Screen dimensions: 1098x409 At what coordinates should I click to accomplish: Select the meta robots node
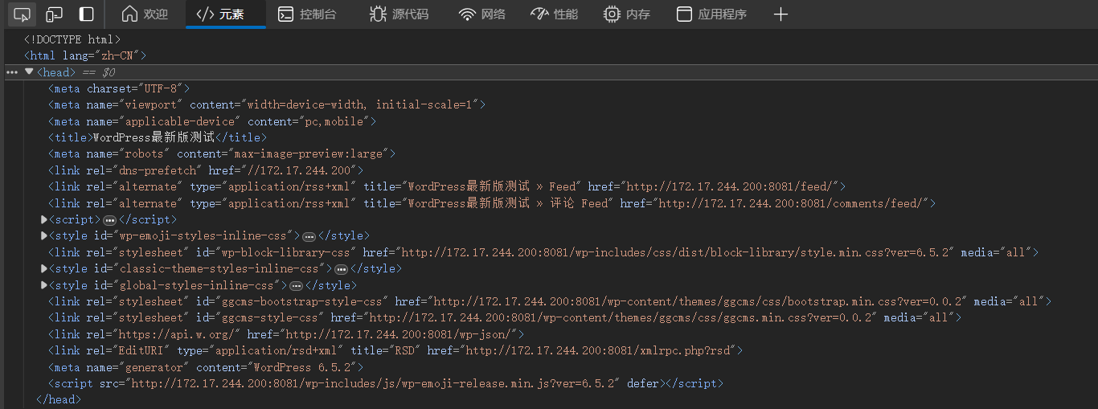[x=222, y=153]
